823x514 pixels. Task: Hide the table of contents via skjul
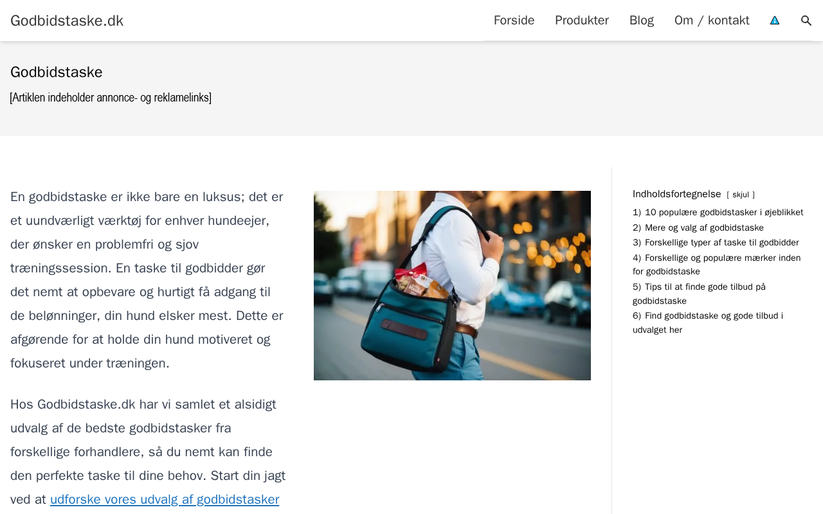coord(741,195)
